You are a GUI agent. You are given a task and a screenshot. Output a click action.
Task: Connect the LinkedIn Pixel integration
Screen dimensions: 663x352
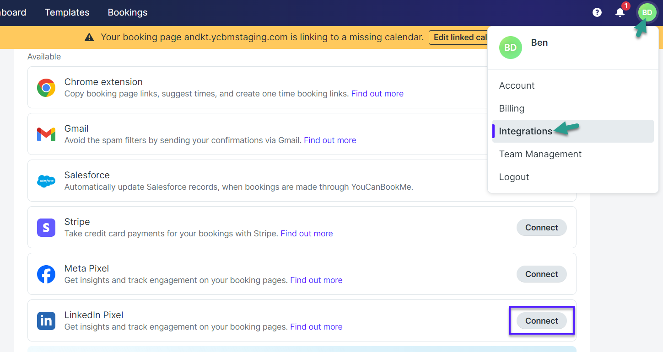pos(542,321)
